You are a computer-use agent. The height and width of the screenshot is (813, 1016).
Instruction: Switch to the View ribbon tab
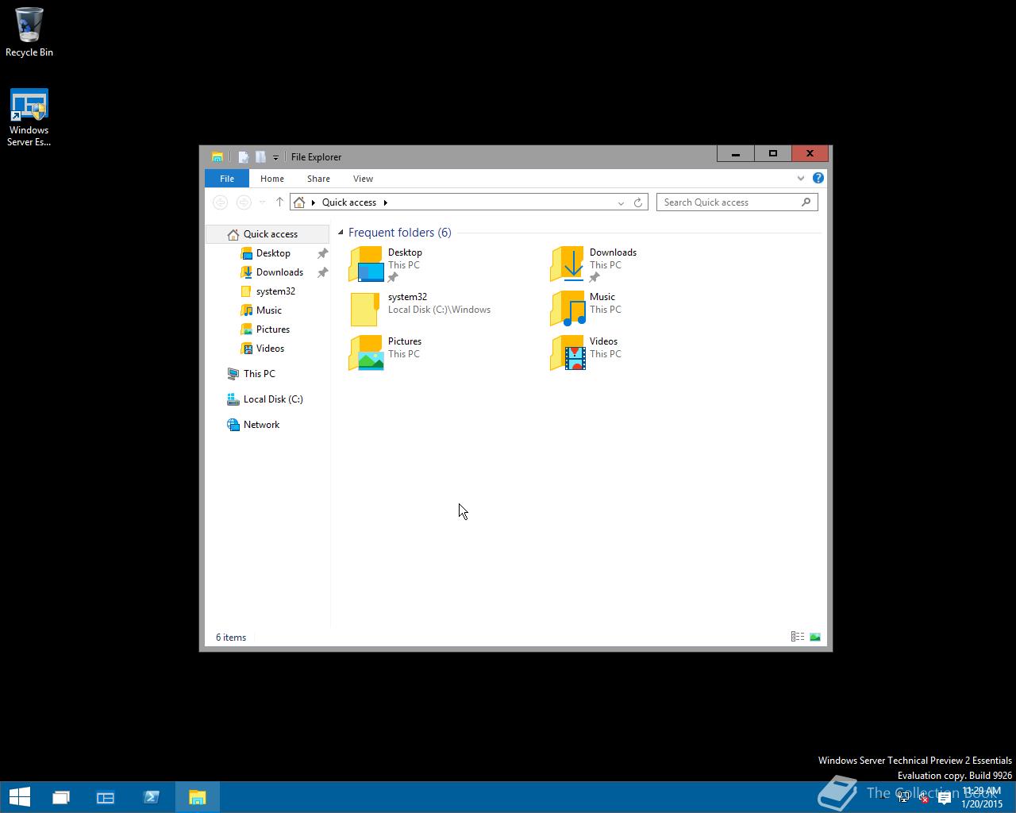coord(363,179)
